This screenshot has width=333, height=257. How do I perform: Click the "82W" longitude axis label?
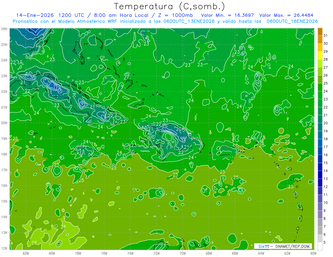26,253
